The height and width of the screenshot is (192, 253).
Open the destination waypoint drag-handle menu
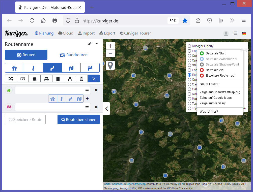[87, 107]
